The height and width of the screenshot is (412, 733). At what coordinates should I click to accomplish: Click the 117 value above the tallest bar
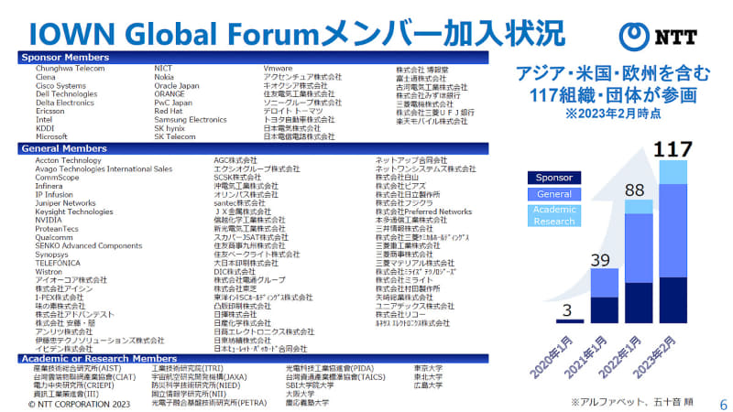[x=673, y=149]
